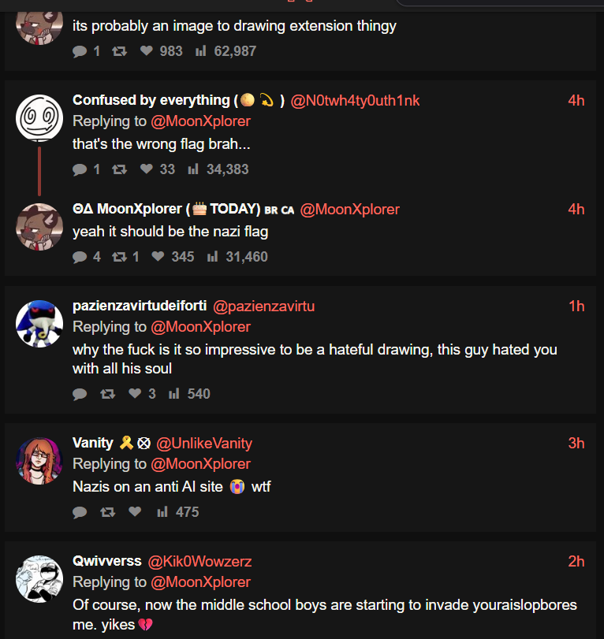Image resolution: width=604 pixels, height=639 pixels.
Task: View the 62,987 views stat on the top tweet
Action: 225,51
